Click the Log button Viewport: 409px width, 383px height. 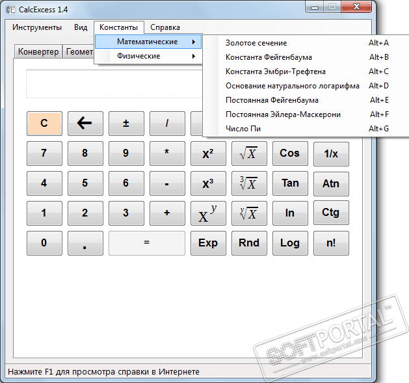coord(290,243)
